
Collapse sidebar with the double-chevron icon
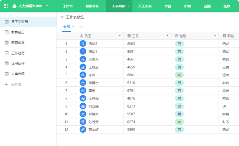coord(62,17)
